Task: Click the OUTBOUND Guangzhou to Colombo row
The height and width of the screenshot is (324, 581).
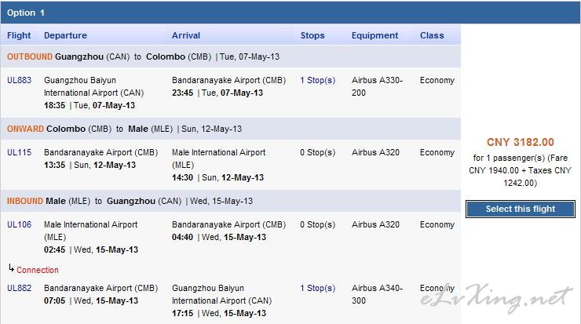Action: (231, 56)
